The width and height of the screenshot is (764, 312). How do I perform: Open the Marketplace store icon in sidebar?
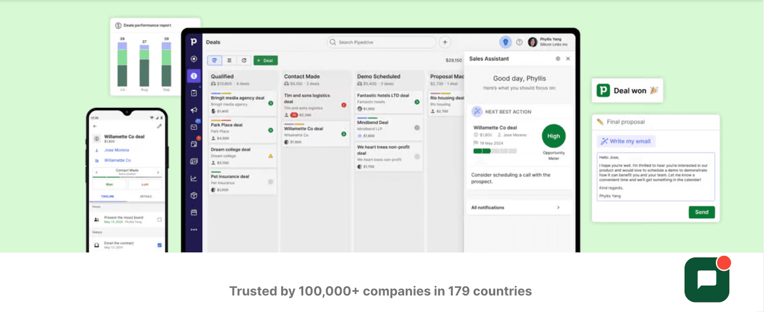tap(194, 212)
